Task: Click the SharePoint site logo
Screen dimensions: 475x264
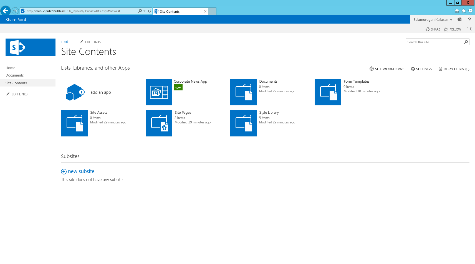Action: coord(31,47)
